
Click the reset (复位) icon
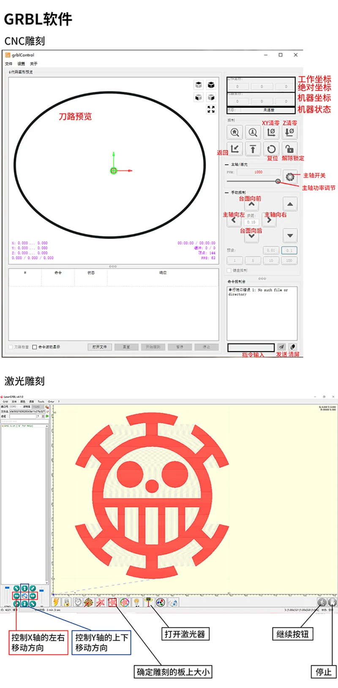coord(271,149)
